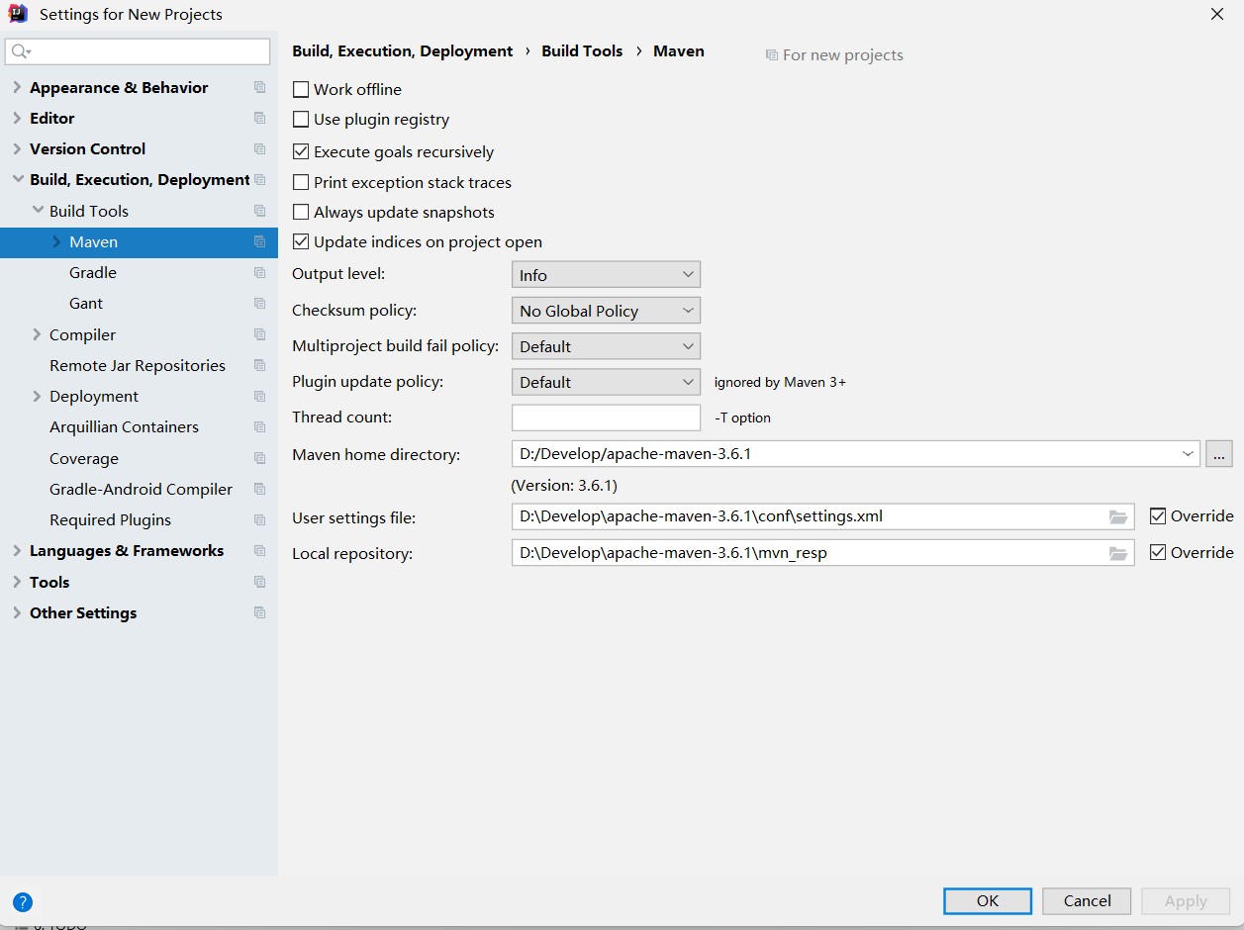
Task: Click the For new projects icon in header
Action: tap(772, 55)
